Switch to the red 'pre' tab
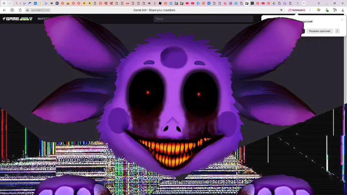Viewport: 347px width, 195px height. 128,3
